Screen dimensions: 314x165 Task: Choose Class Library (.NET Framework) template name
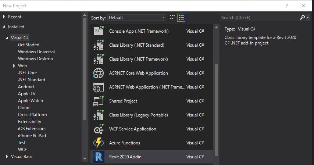138,59
